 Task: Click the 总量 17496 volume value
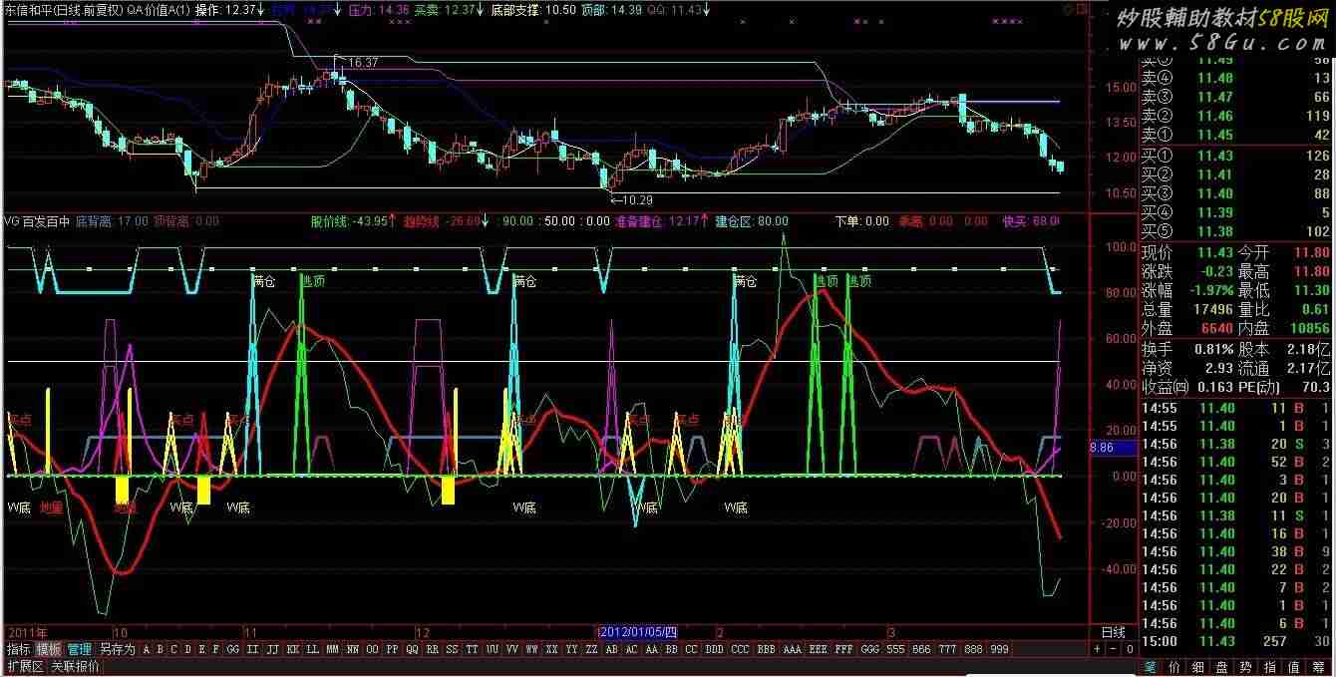pos(1211,309)
